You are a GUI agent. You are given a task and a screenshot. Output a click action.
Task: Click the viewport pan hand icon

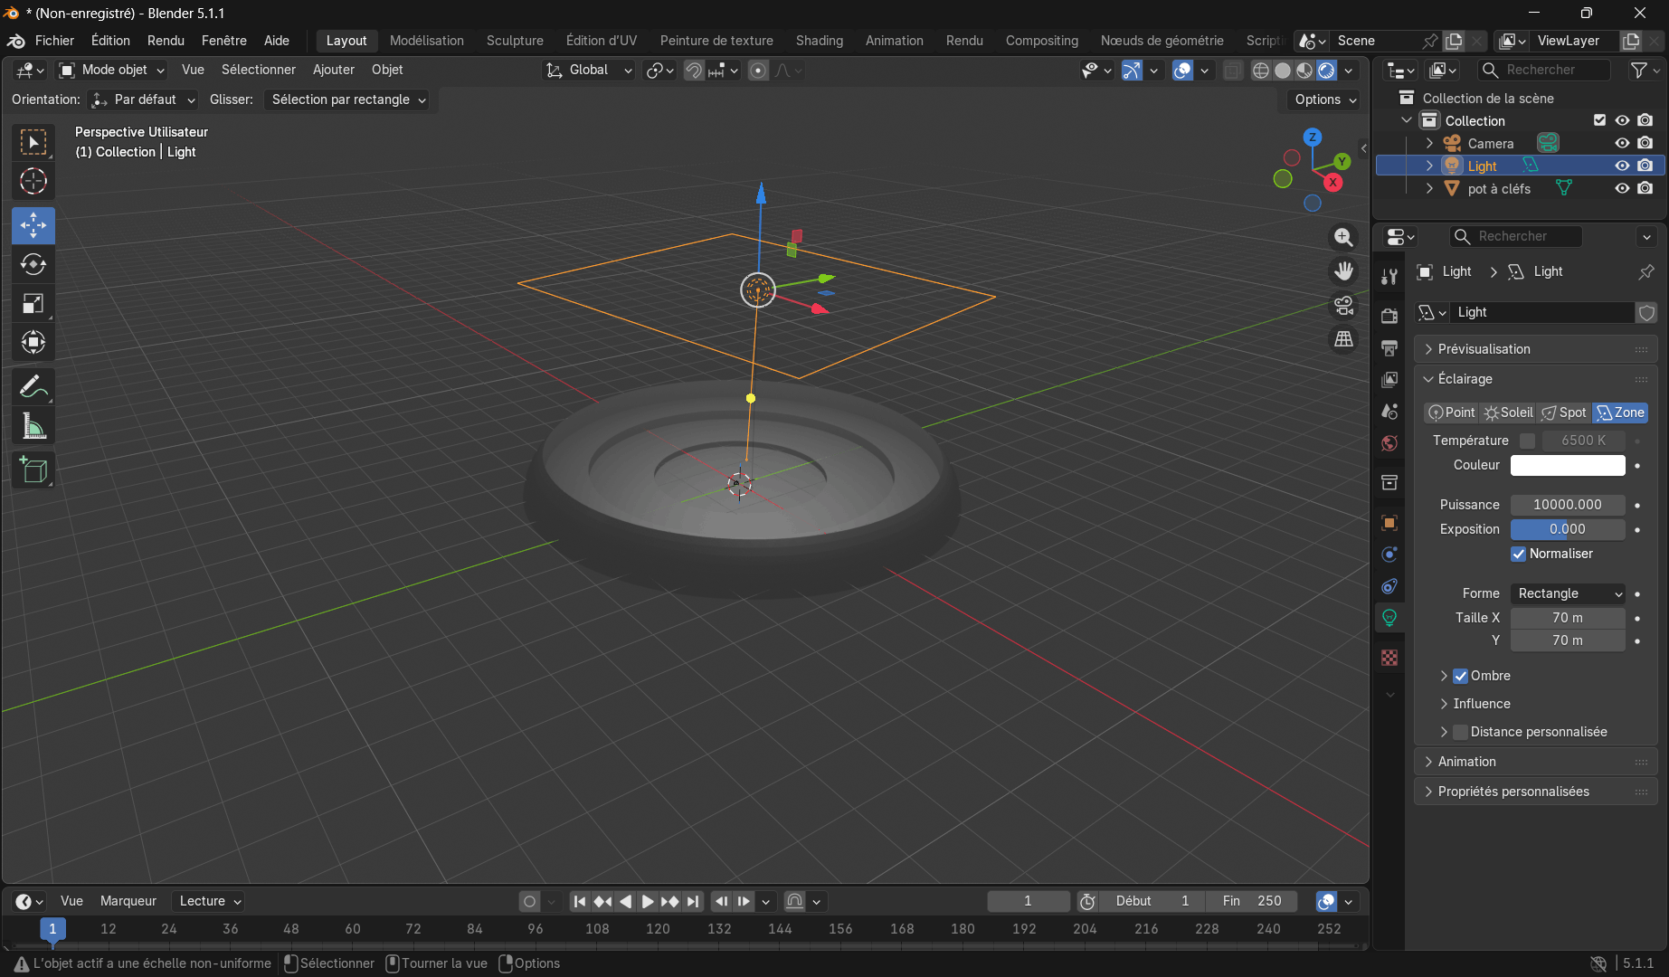tap(1344, 271)
